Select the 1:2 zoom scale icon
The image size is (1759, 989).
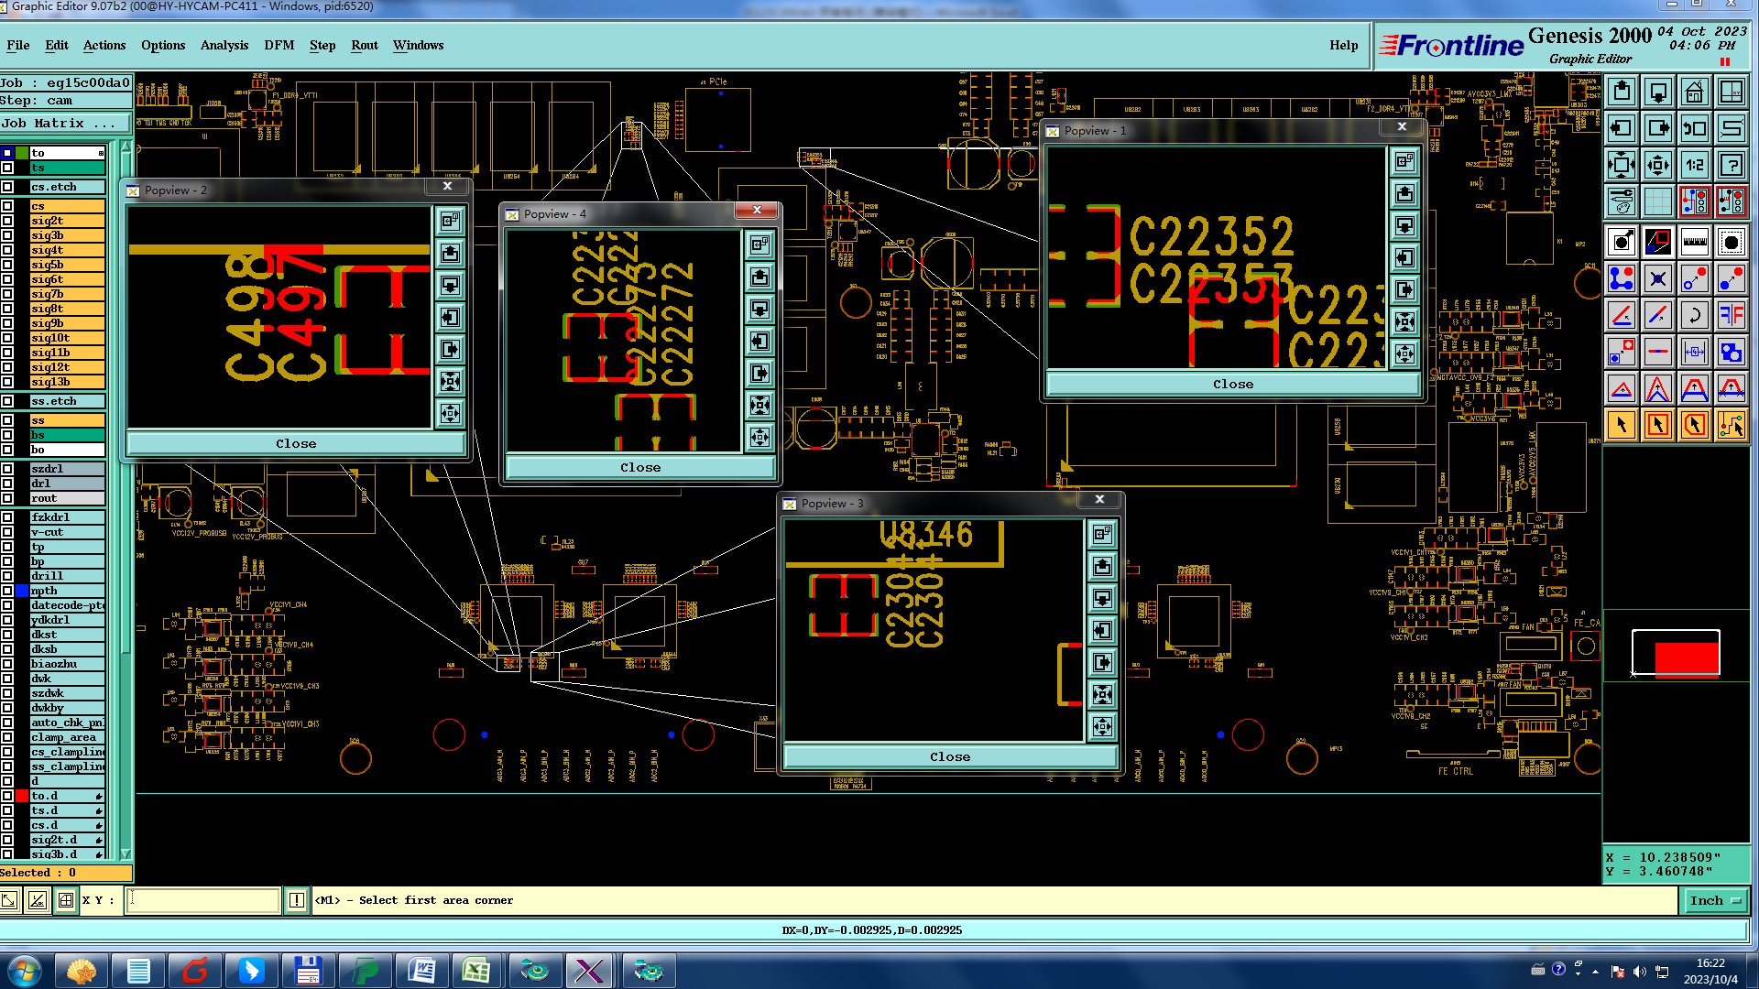1694,165
